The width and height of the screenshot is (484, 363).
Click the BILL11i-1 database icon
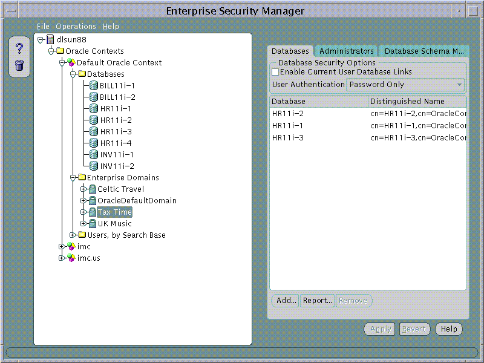click(x=94, y=86)
